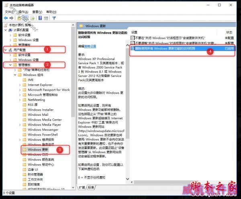Select the 即时搜索 folder
Screen dimensions: 241x199
point(34,185)
